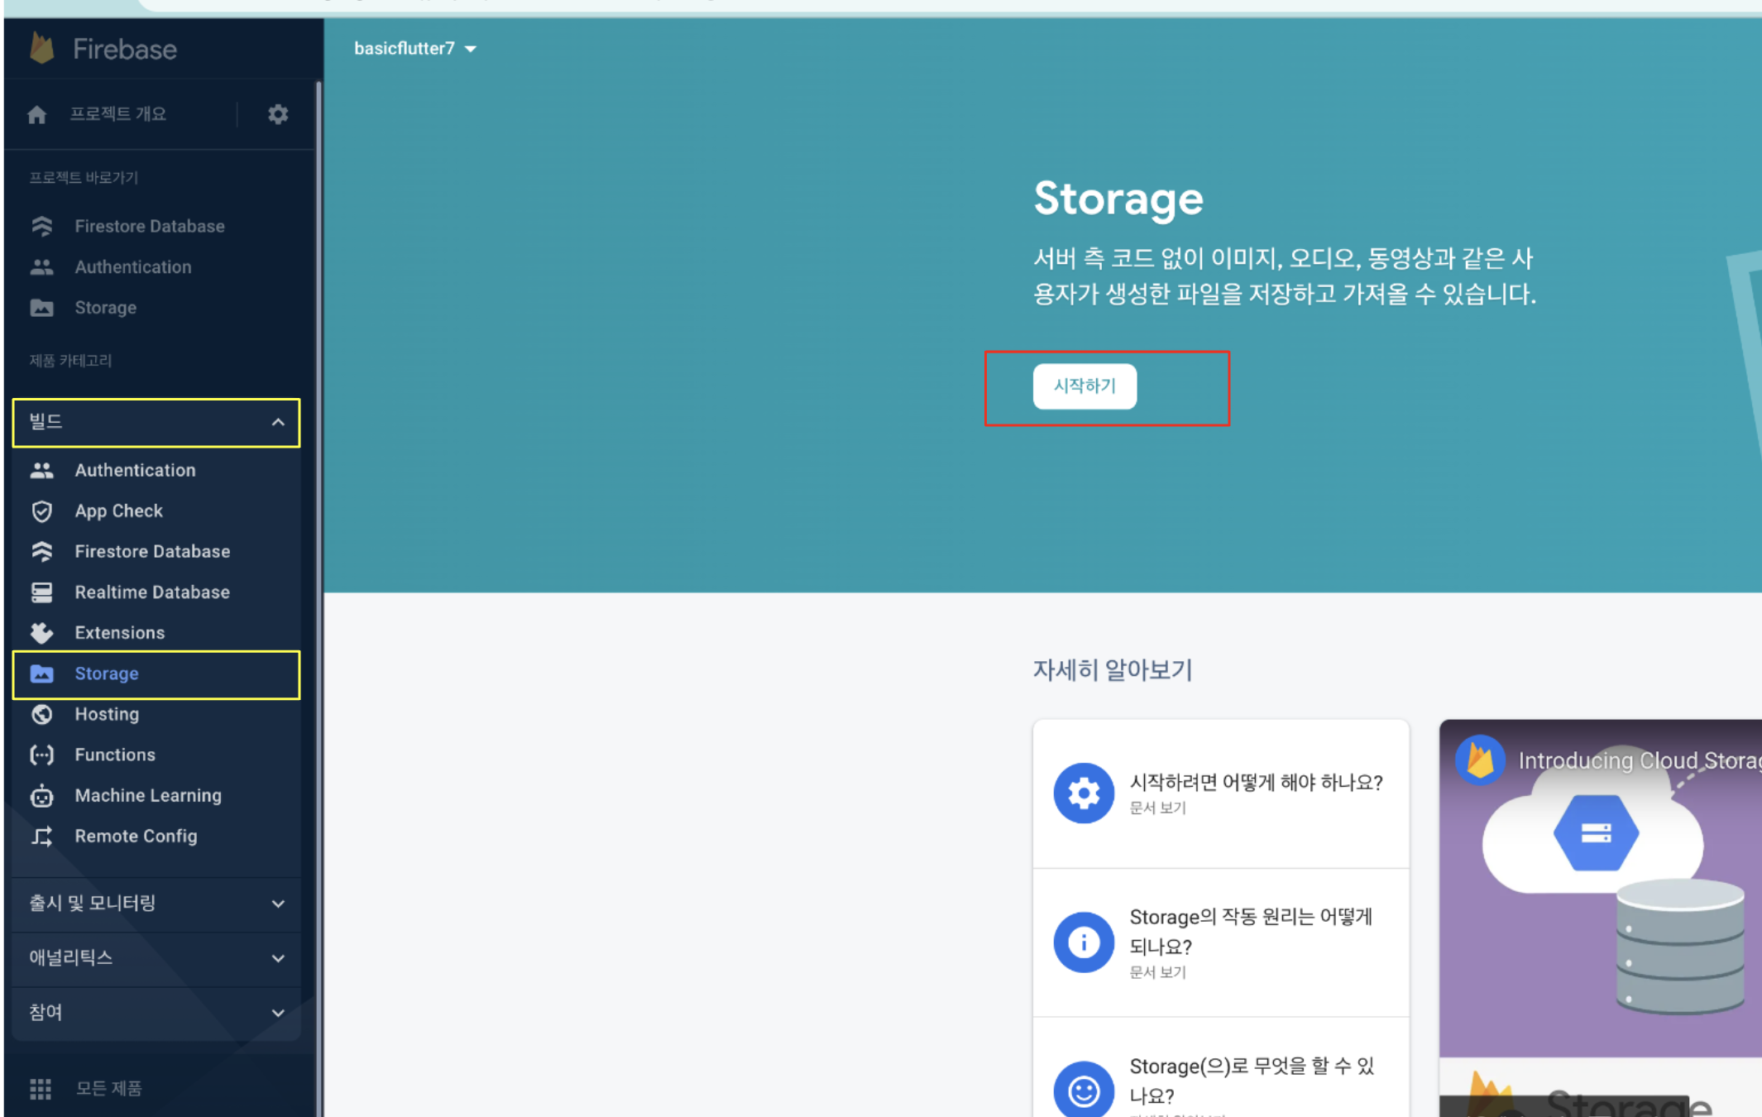Click the Machine Learning robot icon
This screenshot has height=1117, width=1762.
click(42, 796)
